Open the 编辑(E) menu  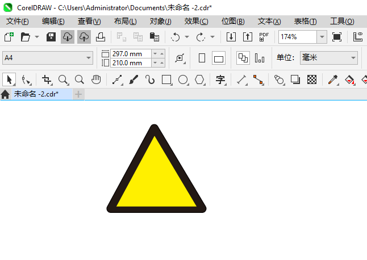[53, 22]
